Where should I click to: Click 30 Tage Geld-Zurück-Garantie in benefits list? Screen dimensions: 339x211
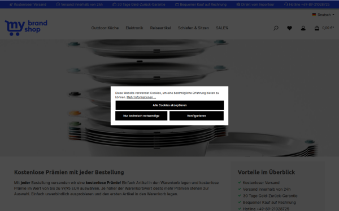tap(270, 196)
